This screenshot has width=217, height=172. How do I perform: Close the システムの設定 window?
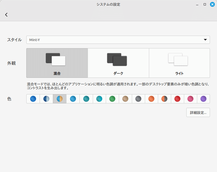tap(212, 4)
